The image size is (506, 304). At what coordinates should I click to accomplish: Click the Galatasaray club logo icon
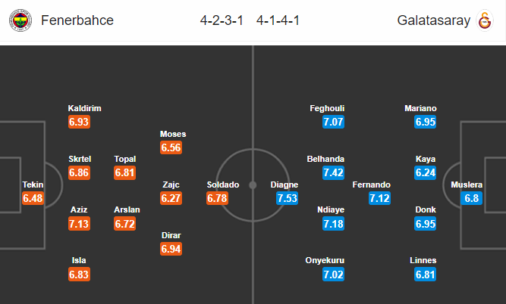tap(485, 20)
